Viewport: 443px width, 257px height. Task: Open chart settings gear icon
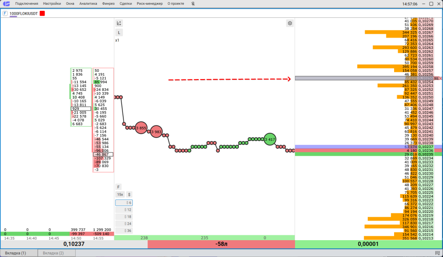[x=290, y=23]
